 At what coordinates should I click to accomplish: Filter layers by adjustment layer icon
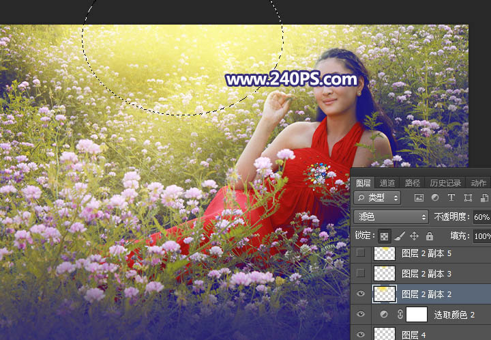(x=435, y=198)
